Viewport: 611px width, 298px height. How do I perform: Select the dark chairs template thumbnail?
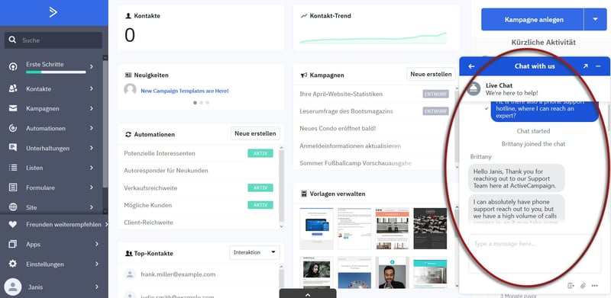pos(430,229)
